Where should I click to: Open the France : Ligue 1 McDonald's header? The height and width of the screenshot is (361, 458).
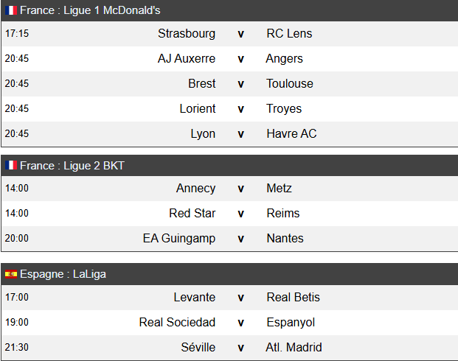pyautogui.click(x=229, y=10)
